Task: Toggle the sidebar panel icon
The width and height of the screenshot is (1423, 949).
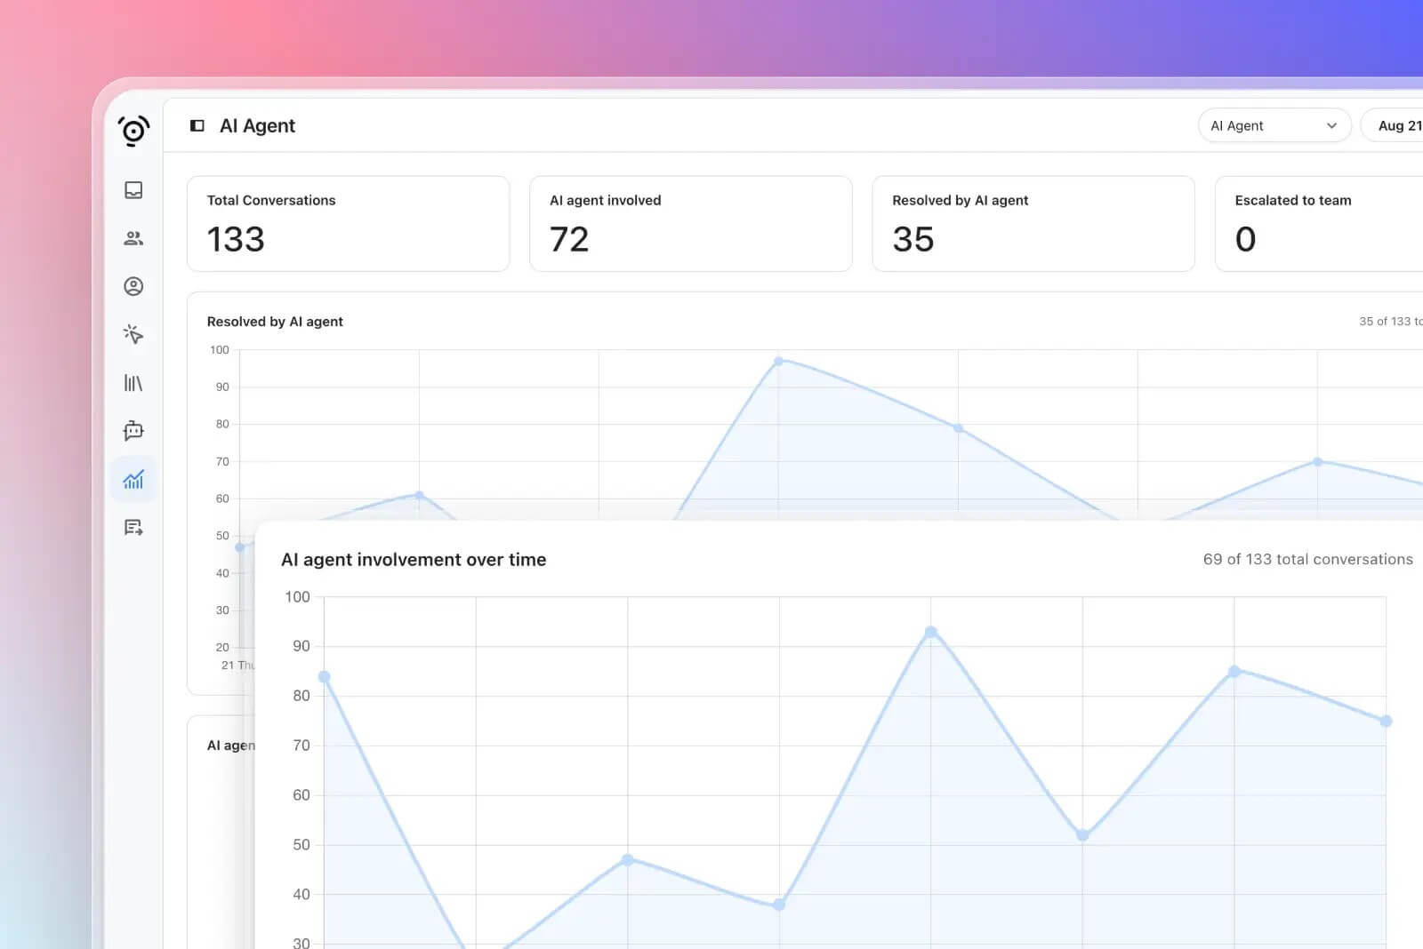Action: (197, 126)
